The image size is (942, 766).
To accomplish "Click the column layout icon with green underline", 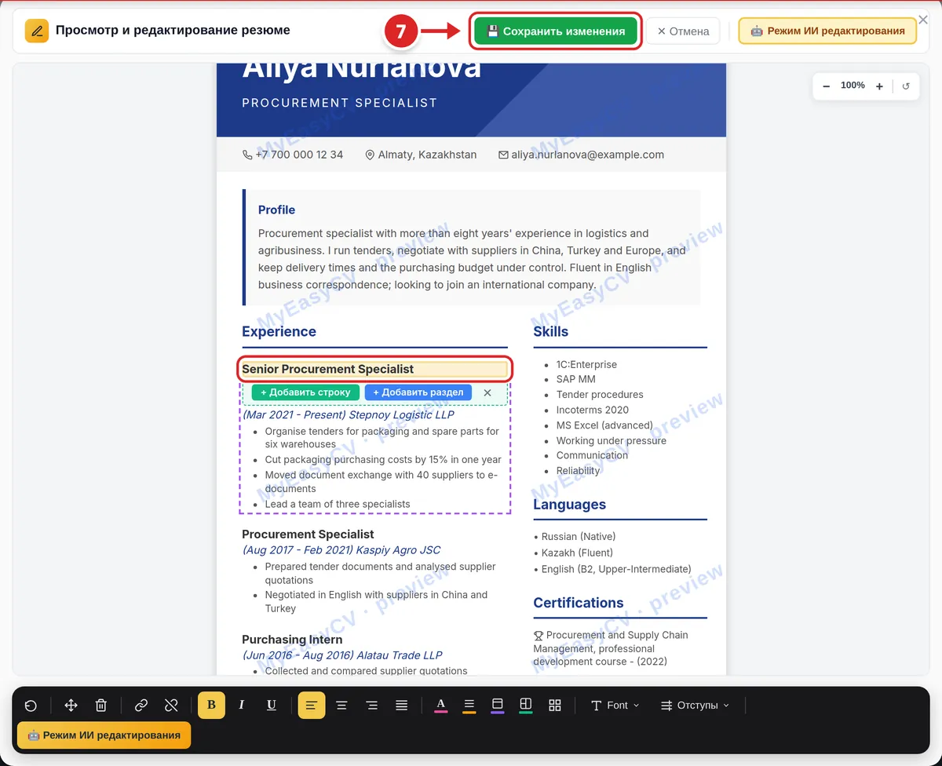I will coord(526,706).
